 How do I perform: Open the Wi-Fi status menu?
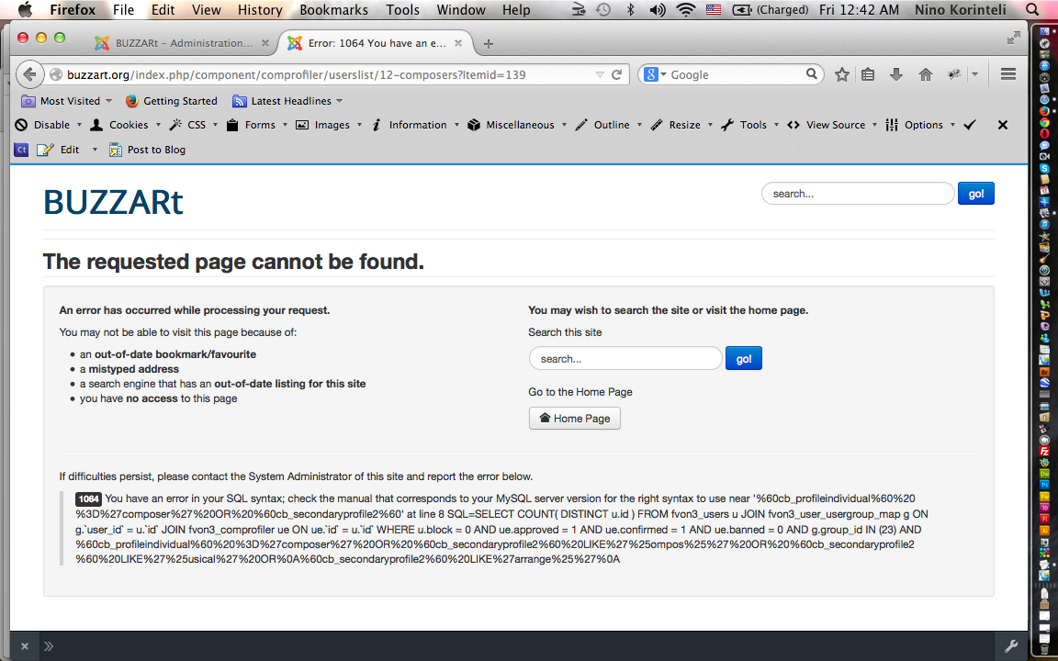click(685, 9)
